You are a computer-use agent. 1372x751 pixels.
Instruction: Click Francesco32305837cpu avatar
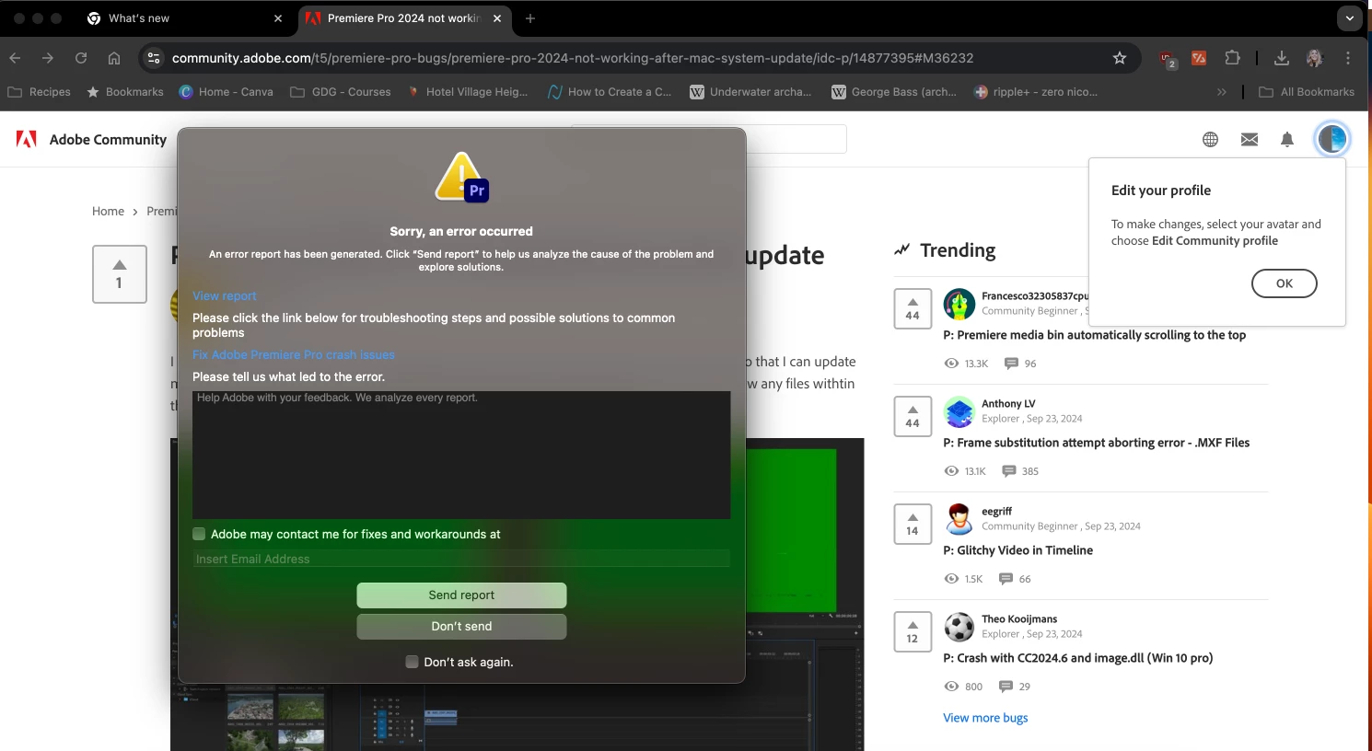[x=959, y=304]
